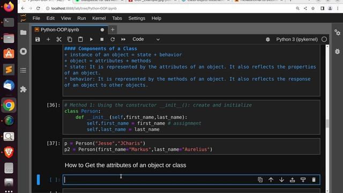
Task: Copy the selected cell from the toolbar
Action: point(70,39)
